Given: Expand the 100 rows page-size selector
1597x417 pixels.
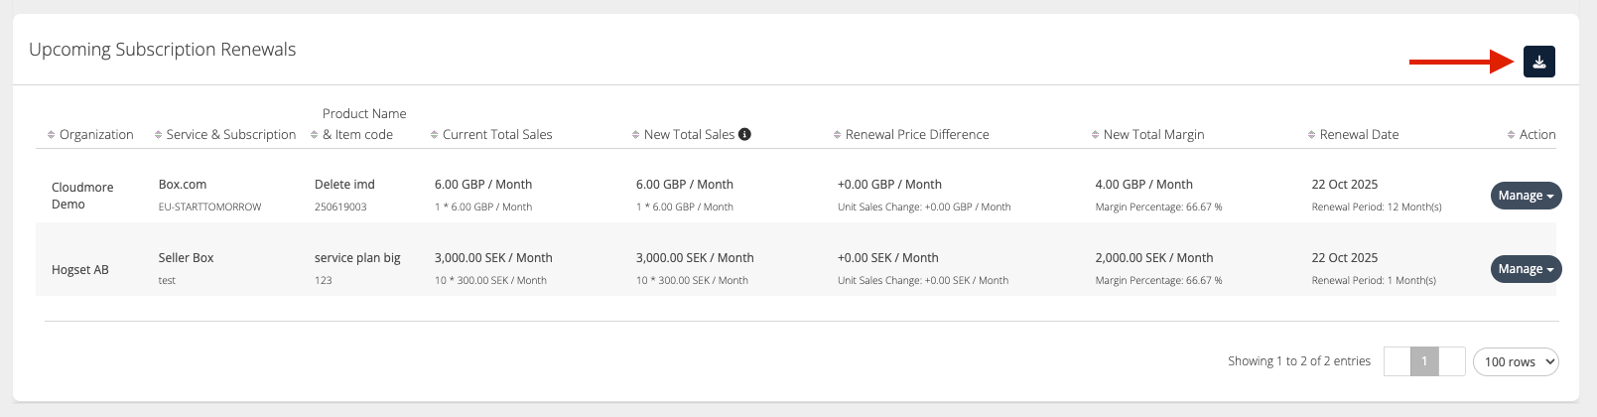Looking at the screenshot, I should 1515,362.
